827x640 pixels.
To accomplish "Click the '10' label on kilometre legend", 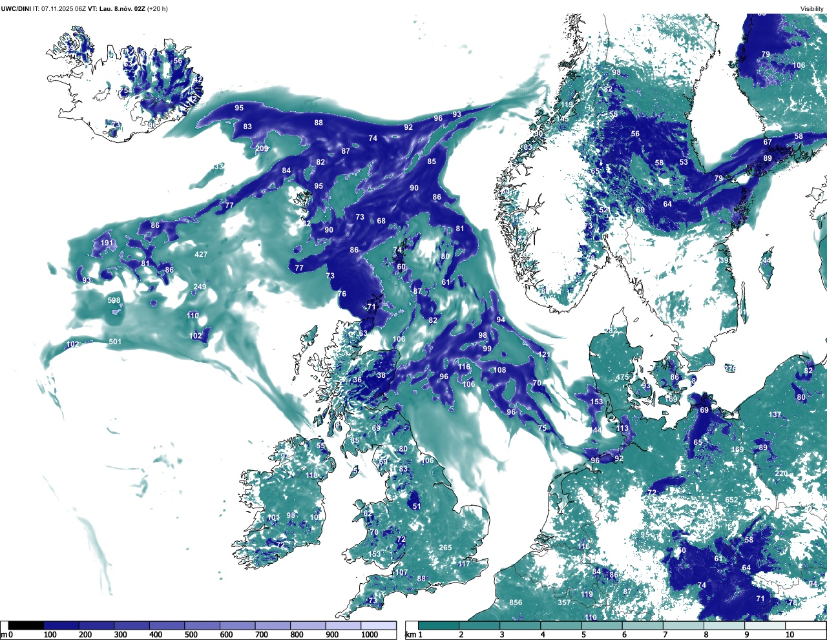I will (789, 635).
